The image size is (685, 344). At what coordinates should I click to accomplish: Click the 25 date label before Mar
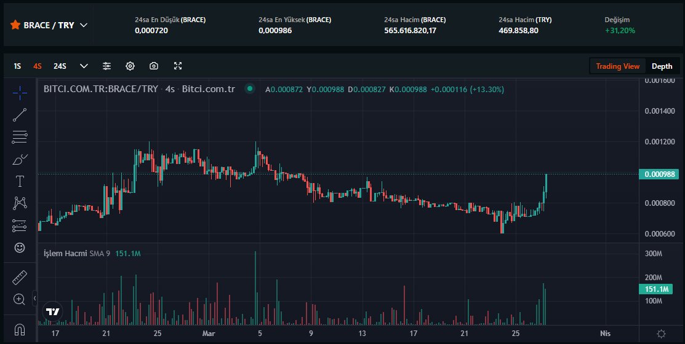click(x=158, y=334)
